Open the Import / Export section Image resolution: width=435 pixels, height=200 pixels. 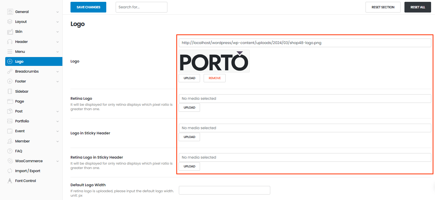pyautogui.click(x=27, y=171)
